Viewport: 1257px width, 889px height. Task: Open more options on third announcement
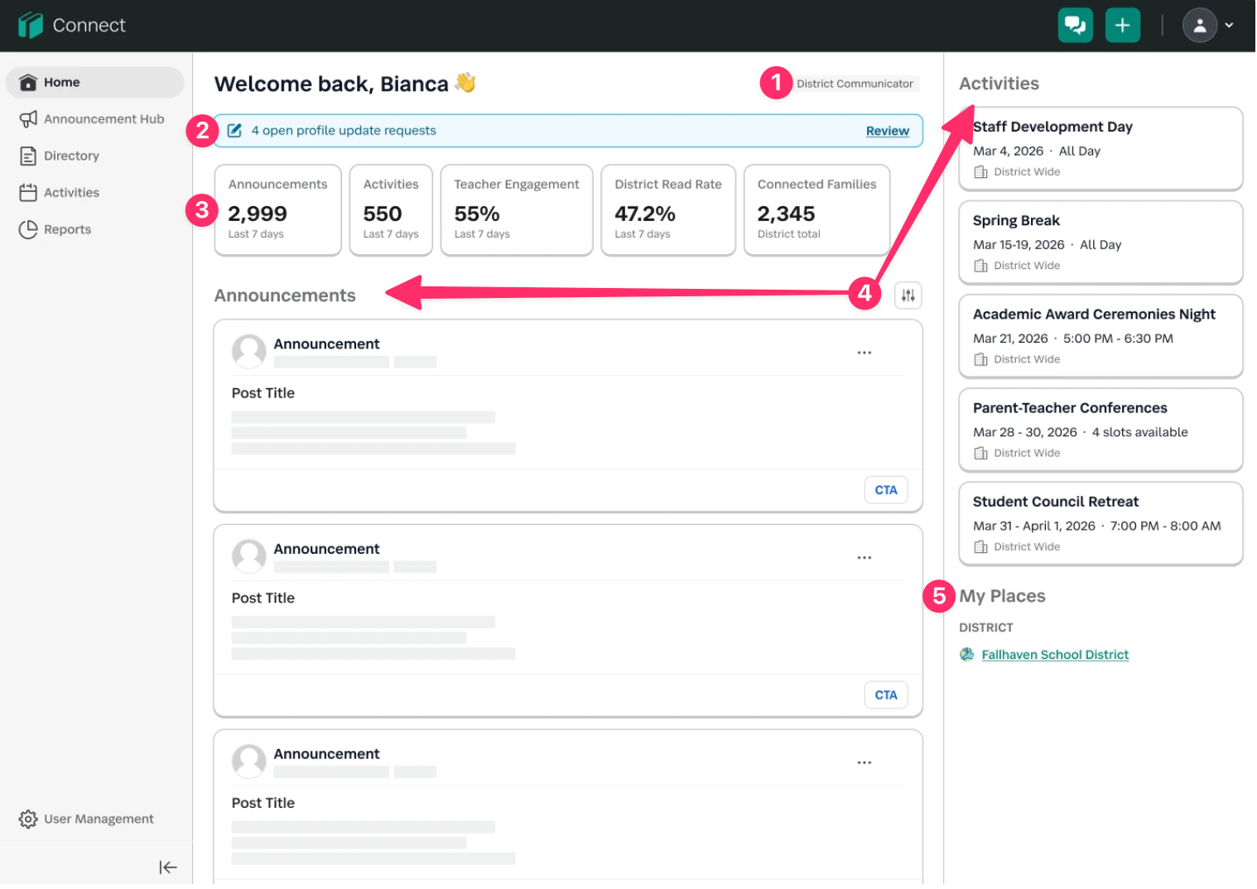click(864, 764)
